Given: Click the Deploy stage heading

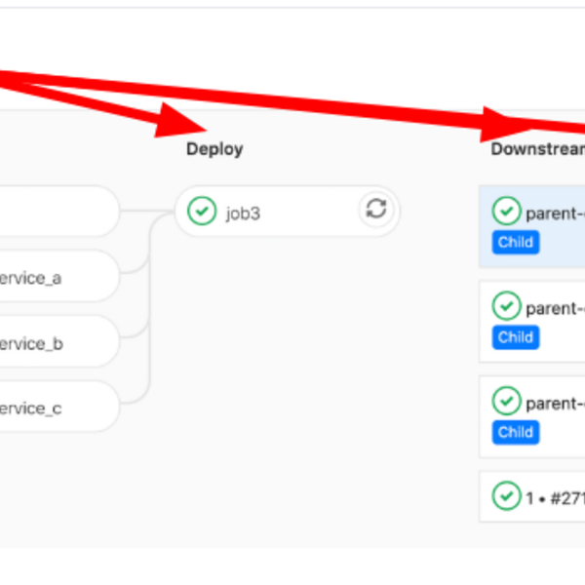Looking at the screenshot, I should pos(214,149).
